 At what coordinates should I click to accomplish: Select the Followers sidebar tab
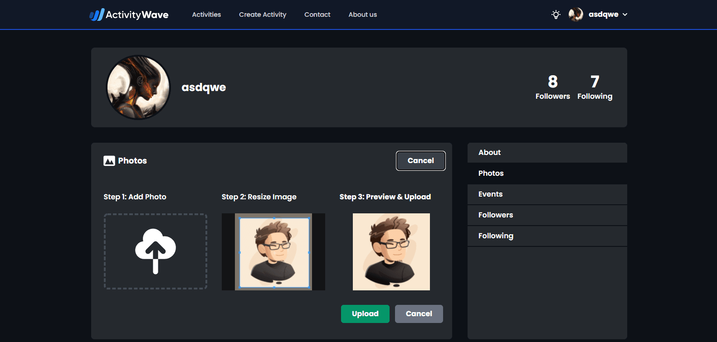(x=547, y=215)
